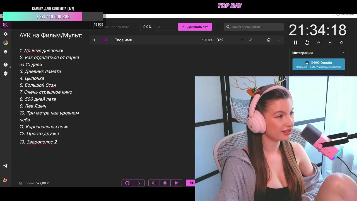Collapse the Интеграции section
357x201 pixels.
(343, 53)
